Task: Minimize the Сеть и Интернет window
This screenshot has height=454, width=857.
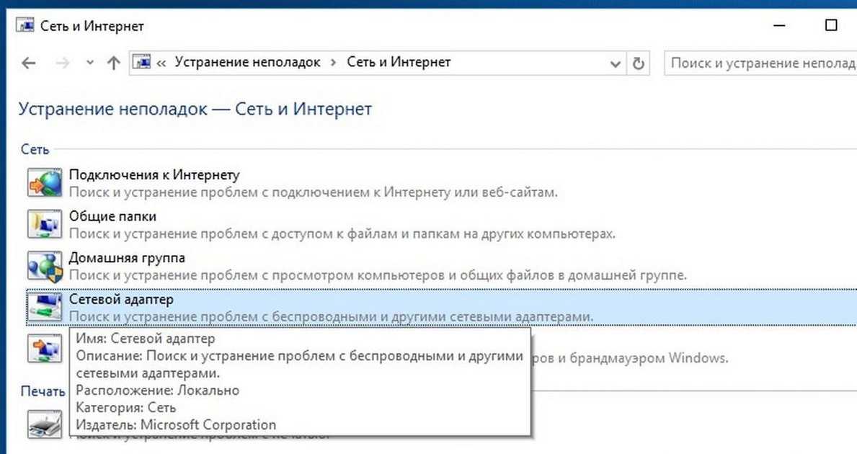Action: [780, 26]
